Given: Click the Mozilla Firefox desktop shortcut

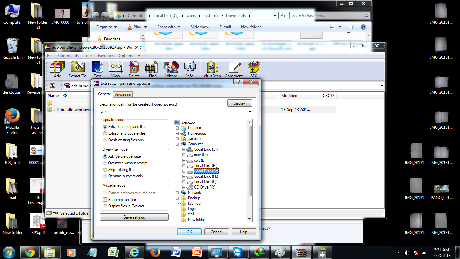Looking at the screenshot, I should click(x=12, y=121).
